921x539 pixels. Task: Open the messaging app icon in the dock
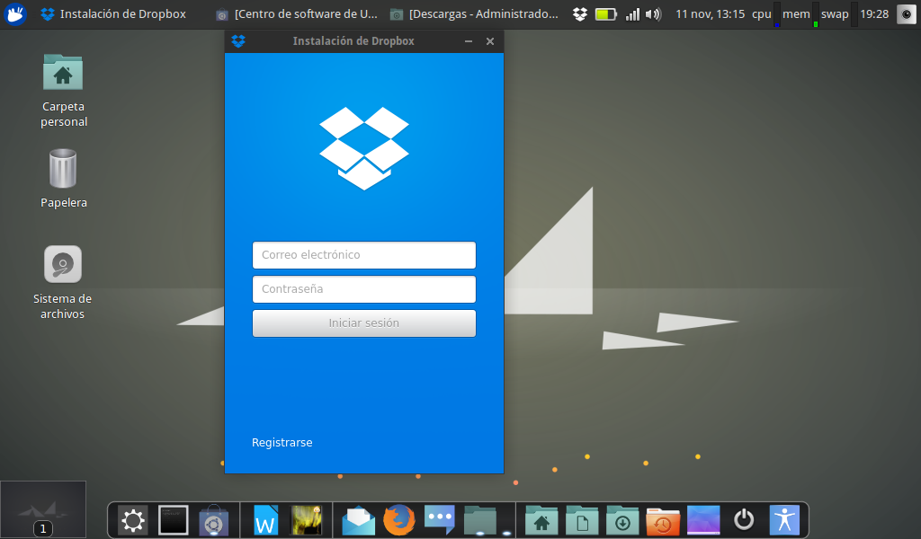439,519
